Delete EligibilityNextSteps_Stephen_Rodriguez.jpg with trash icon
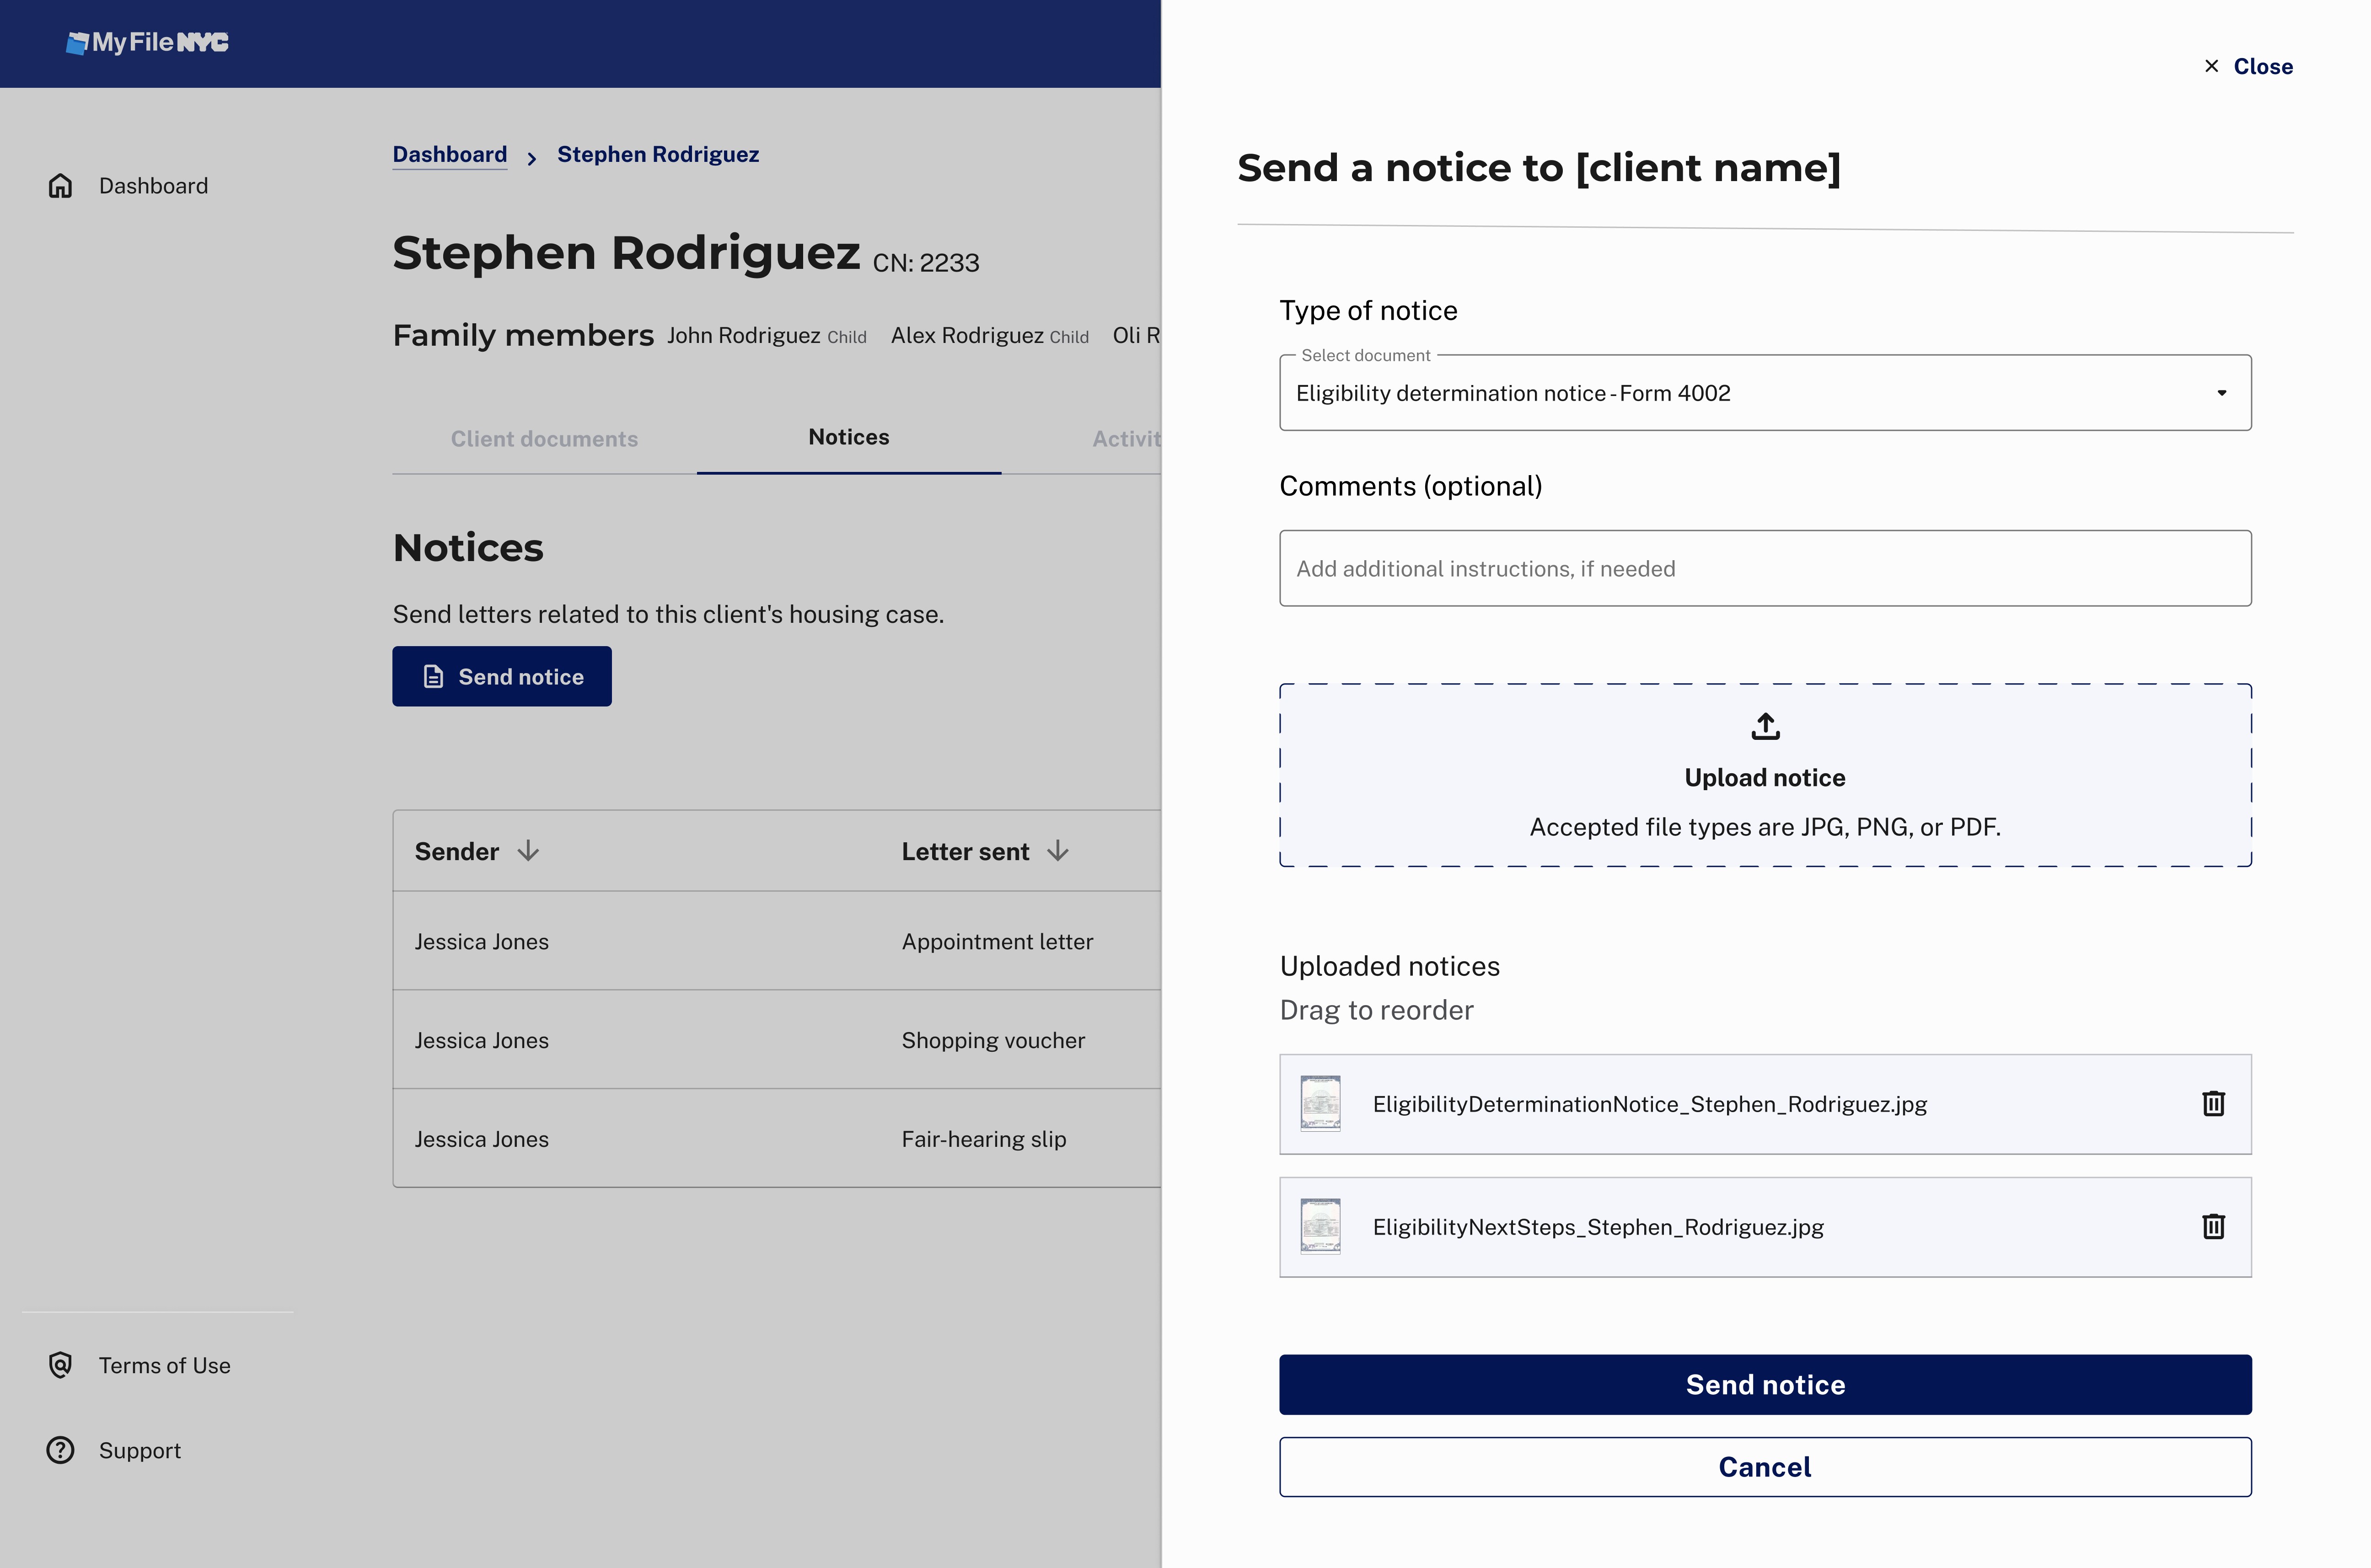 (x=2213, y=1226)
